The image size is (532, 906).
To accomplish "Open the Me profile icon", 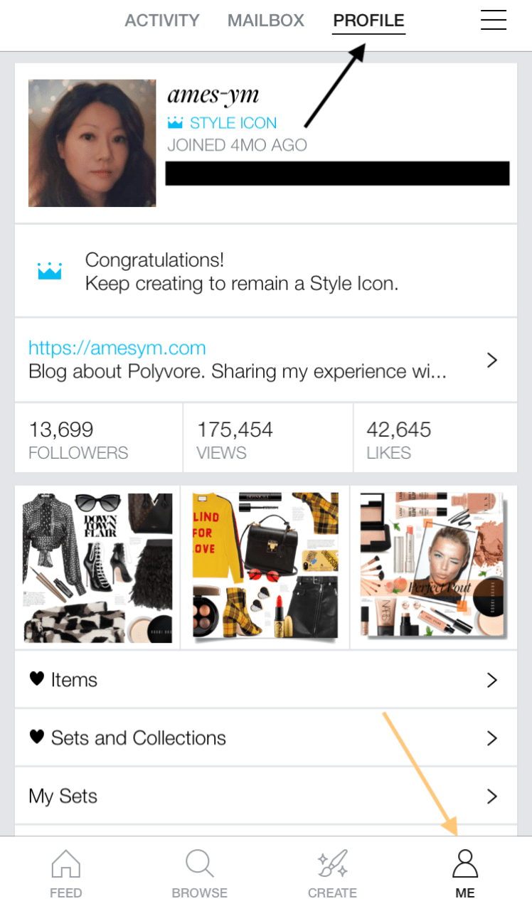I will click(x=465, y=863).
